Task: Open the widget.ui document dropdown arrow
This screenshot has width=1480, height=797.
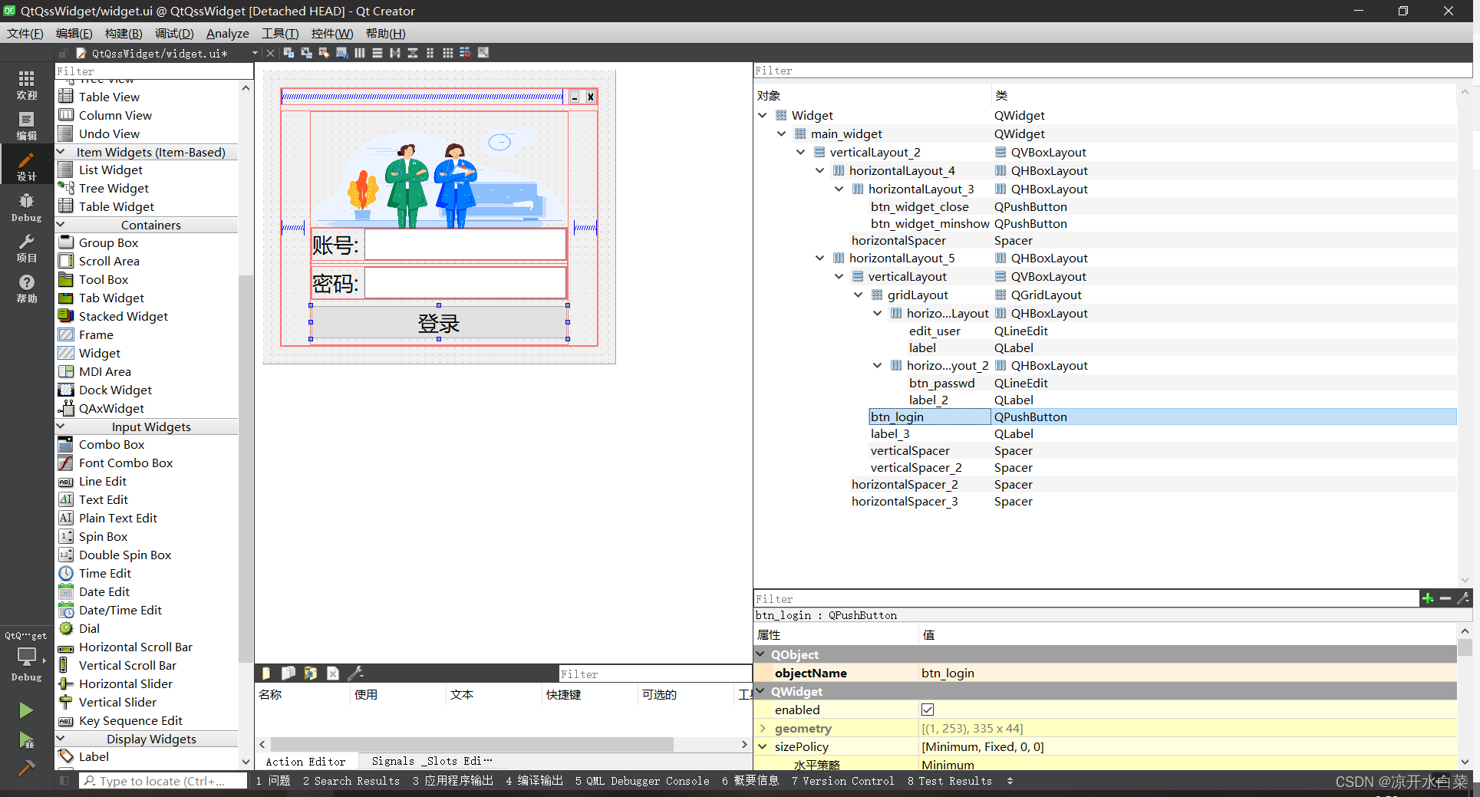Action: point(255,53)
